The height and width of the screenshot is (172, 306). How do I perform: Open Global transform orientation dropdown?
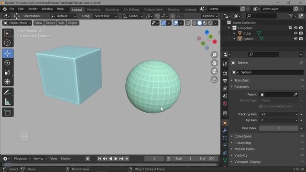click(x=133, y=16)
